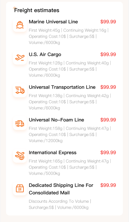Open Dedicated Shipping Line For Consolidated Mail
The width and height of the screenshot is (129, 222).
[61, 189]
